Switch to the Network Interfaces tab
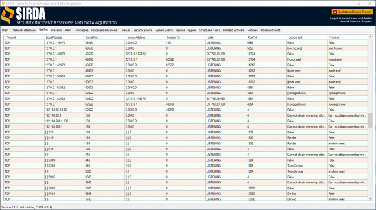 tap(24, 30)
